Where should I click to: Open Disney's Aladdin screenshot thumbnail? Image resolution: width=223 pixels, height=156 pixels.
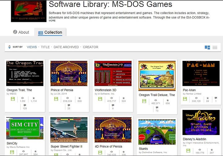(201, 122)
